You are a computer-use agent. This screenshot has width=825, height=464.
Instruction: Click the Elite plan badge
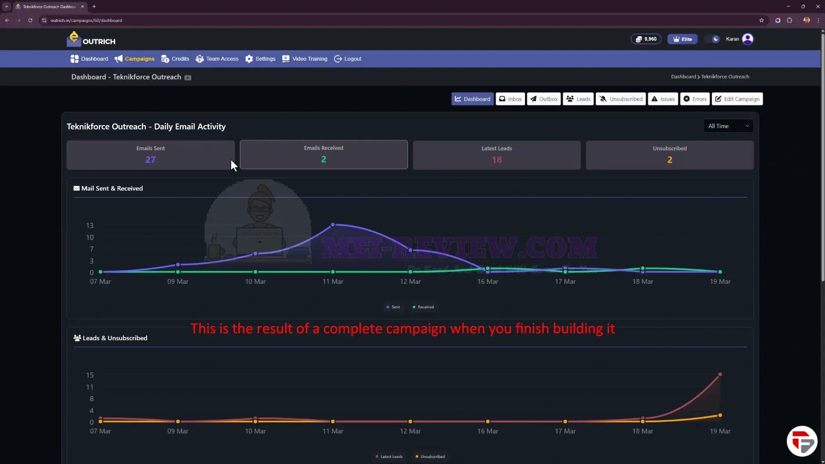(x=682, y=39)
